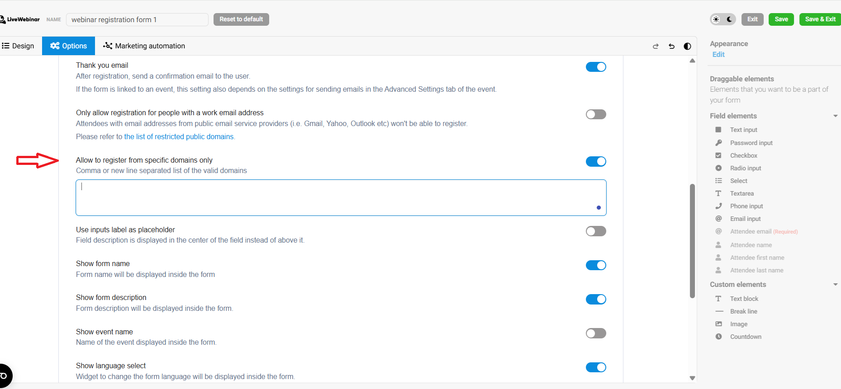Click the redo arrow icon

[656, 46]
